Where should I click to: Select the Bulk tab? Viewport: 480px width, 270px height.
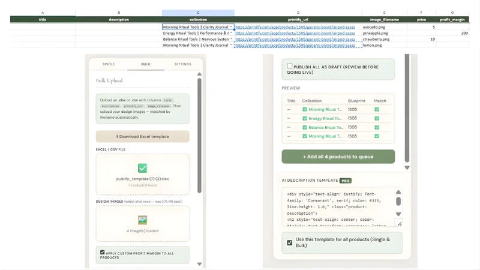(x=146, y=64)
